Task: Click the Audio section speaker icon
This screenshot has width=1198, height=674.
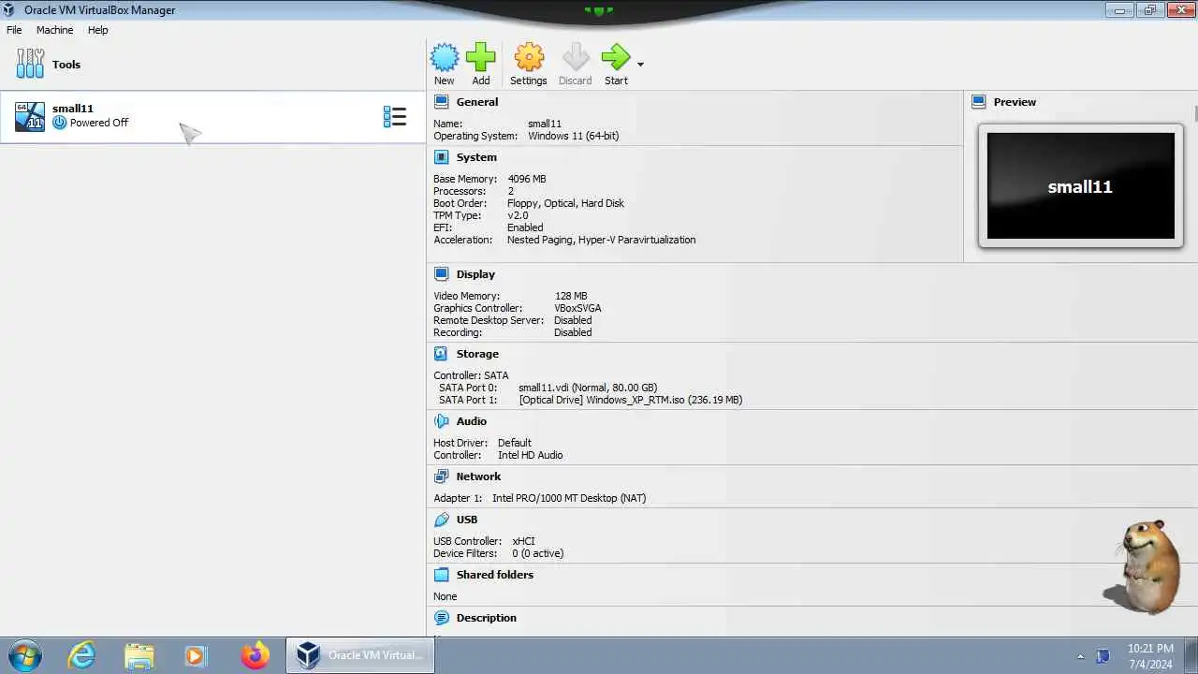Action: 441,421
